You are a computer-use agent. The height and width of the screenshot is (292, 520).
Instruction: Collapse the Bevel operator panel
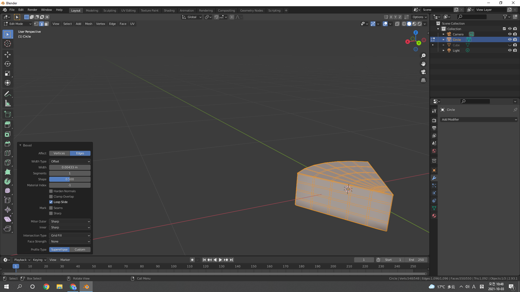click(20, 145)
